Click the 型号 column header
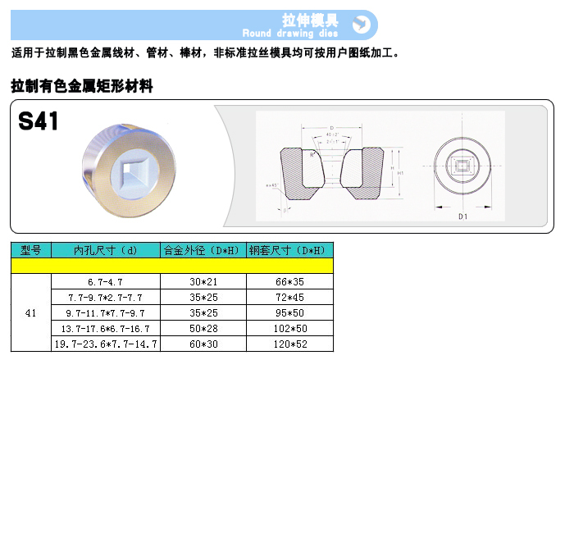 click(31, 250)
